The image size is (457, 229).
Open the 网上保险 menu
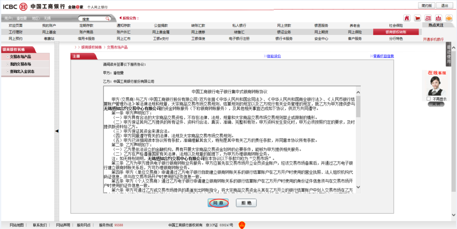[355, 32]
